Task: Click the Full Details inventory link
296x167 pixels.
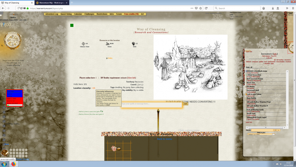Action: click(266, 56)
